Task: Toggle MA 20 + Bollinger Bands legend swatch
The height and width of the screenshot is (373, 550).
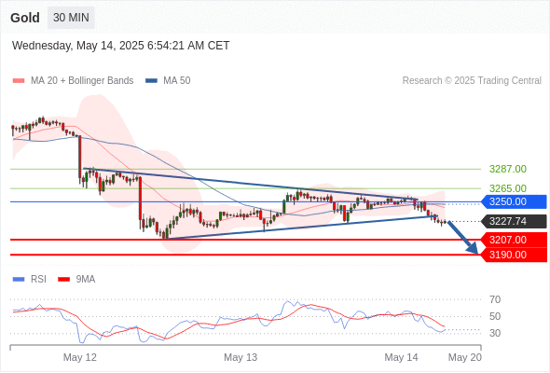Action: (19, 81)
